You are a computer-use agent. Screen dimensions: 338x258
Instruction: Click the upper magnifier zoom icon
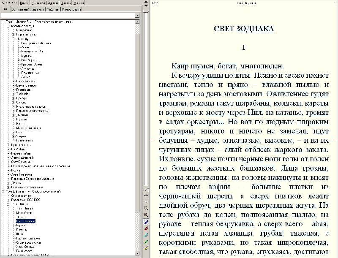[146, 208]
